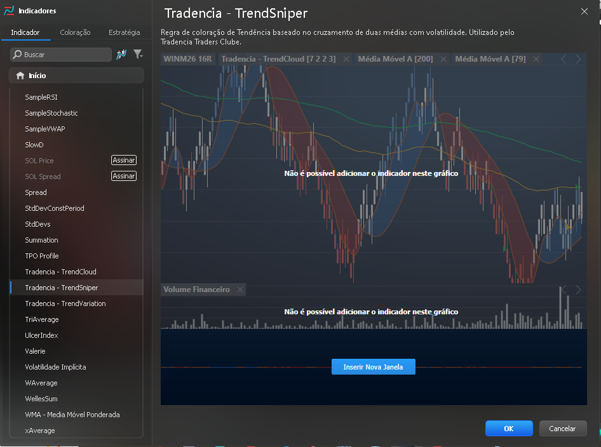Select WAverage indicator
The width and height of the screenshot is (601, 447).
pyautogui.click(x=76, y=383)
